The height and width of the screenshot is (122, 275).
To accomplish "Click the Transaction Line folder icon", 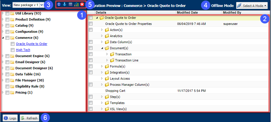I will (x=112, y=60).
